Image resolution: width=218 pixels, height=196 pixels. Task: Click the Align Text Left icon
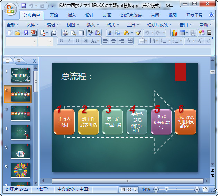point(106,41)
